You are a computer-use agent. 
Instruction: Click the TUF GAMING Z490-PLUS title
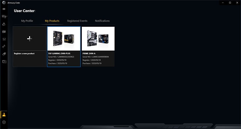click(59, 54)
